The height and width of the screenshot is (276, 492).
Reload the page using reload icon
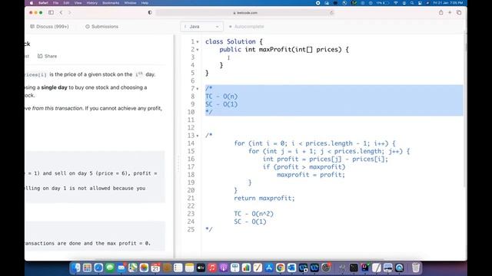pos(331,13)
